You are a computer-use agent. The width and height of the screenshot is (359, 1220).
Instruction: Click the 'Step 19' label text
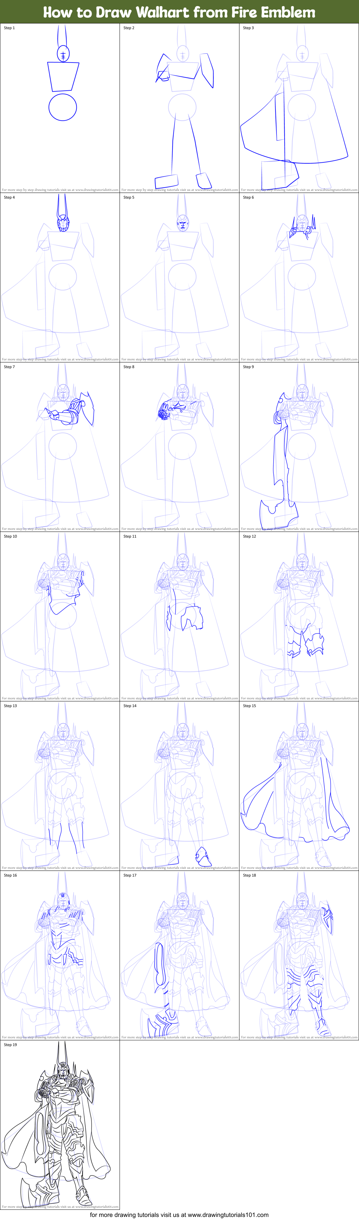[x=11, y=1045]
